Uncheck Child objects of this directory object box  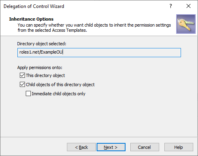(22, 85)
